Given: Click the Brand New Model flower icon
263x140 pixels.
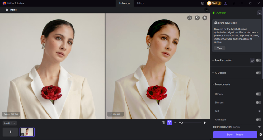Looking at the screenshot, I should pyautogui.click(x=216, y=23).
